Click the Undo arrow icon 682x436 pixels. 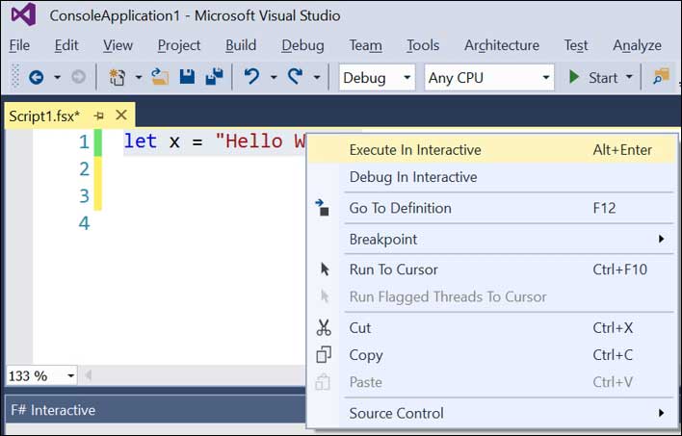(x=251, y=77)
